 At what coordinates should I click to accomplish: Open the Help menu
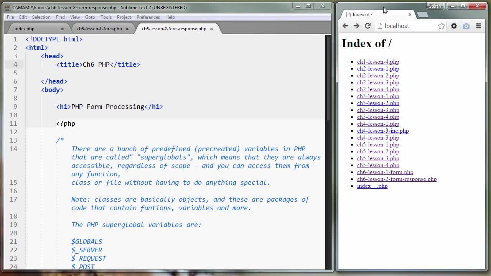(170, 17)
